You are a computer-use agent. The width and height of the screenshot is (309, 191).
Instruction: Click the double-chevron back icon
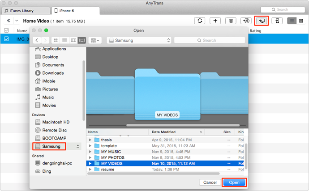coord(9,21)
